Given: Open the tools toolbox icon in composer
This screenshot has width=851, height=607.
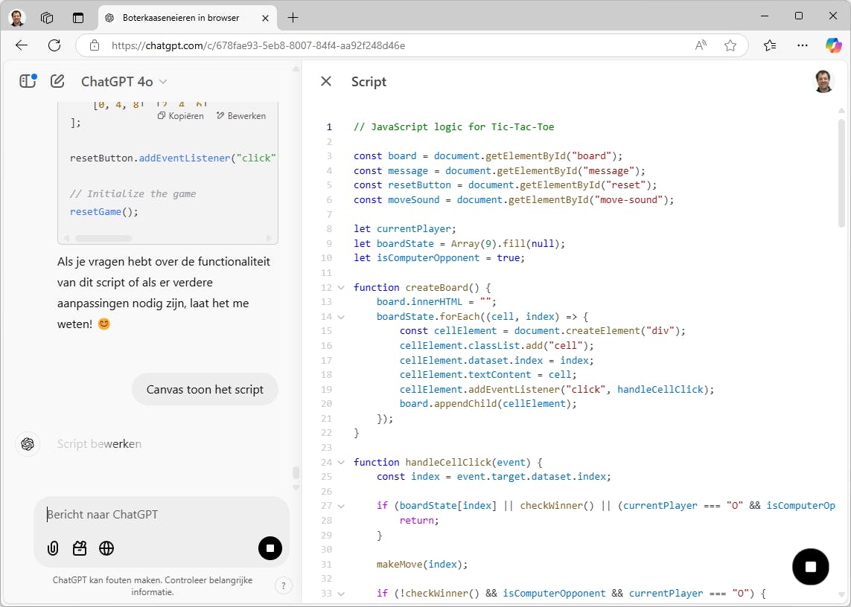Looking at the screenshot, I should pos(80,548).
